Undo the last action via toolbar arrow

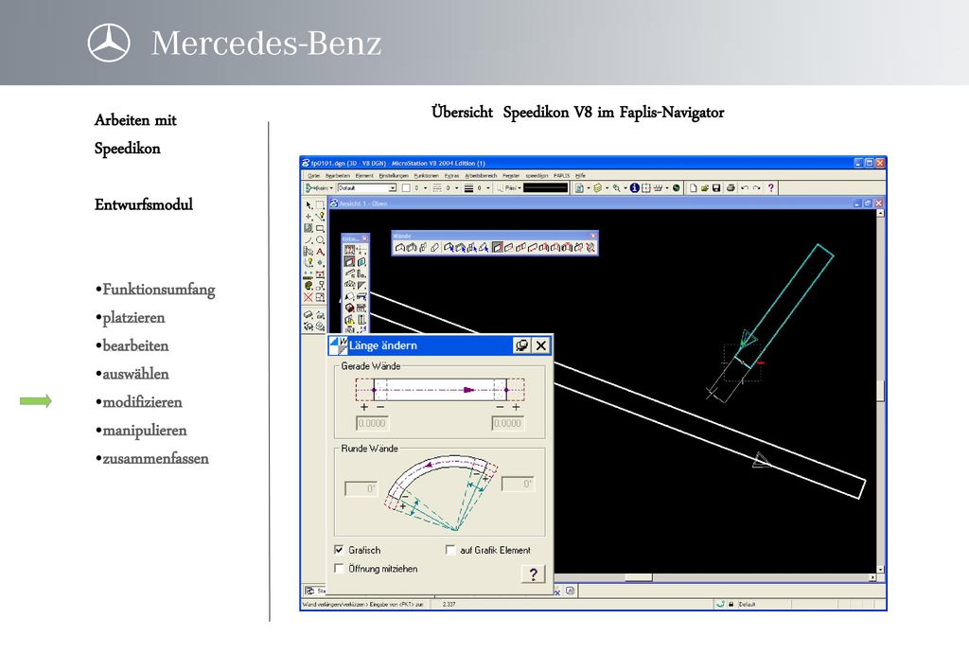pyautogui.click(x=745, y=187)
